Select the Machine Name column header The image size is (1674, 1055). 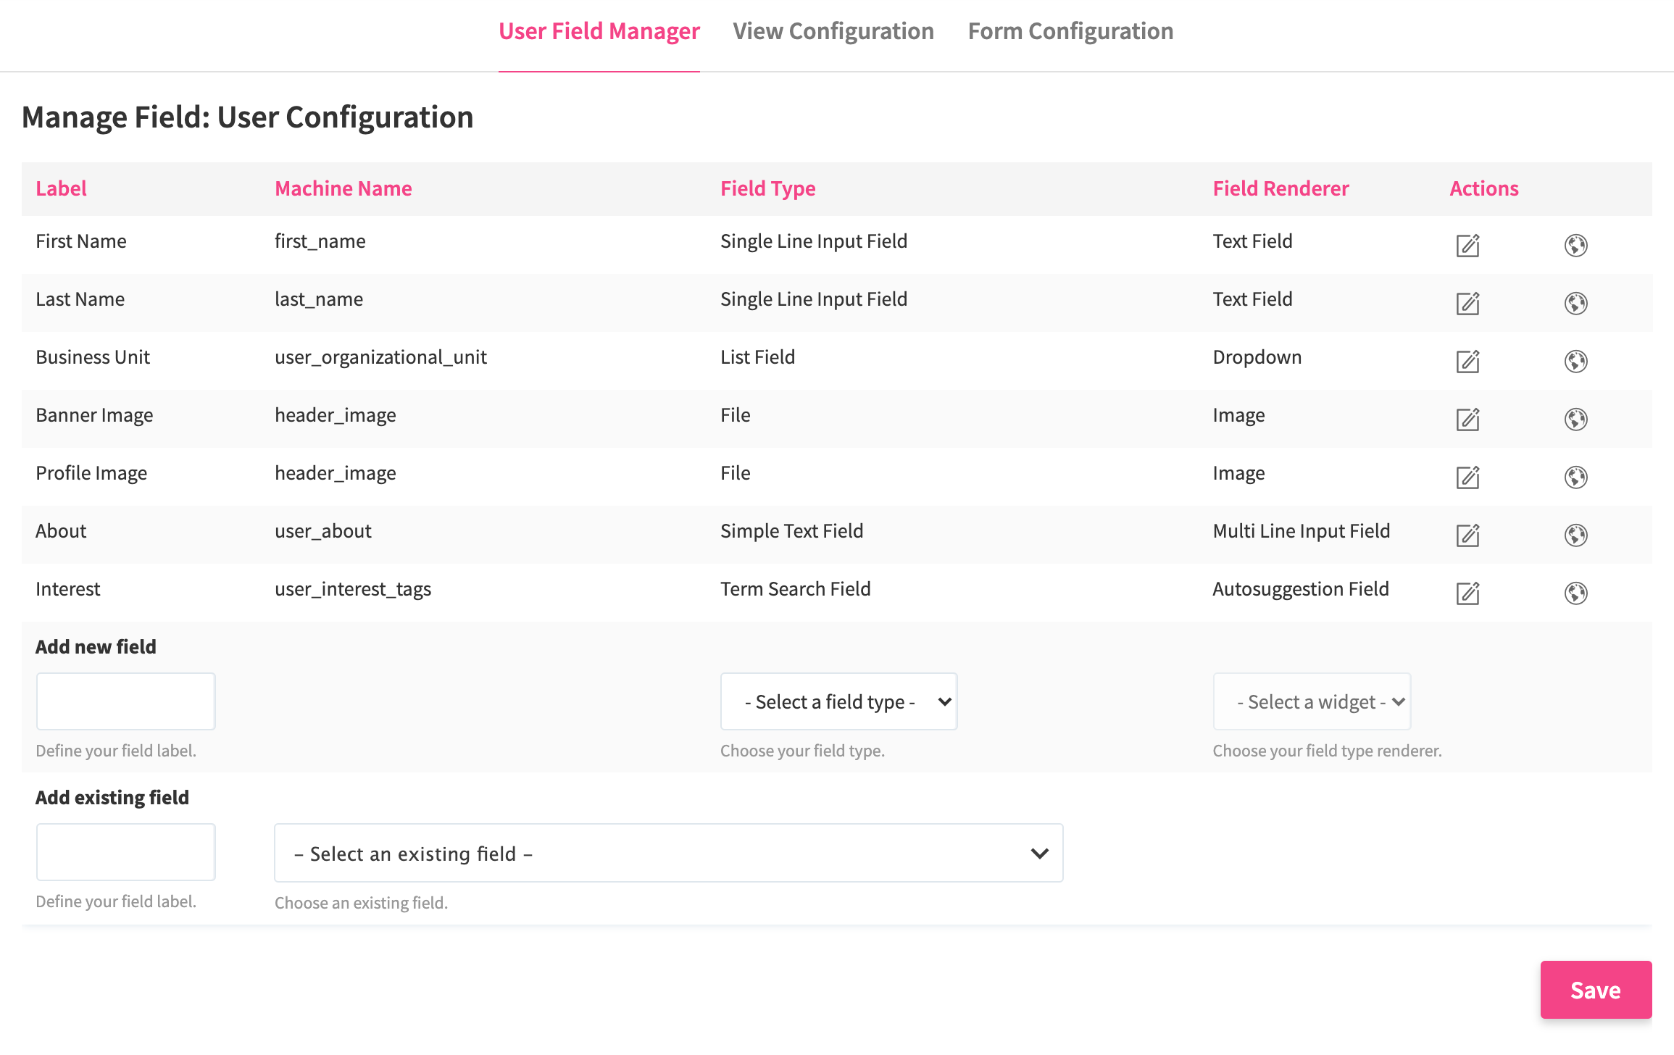coord(343,188)
